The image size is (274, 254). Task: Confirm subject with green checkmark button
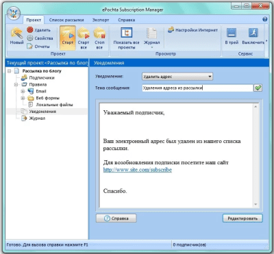pos(258,88)
